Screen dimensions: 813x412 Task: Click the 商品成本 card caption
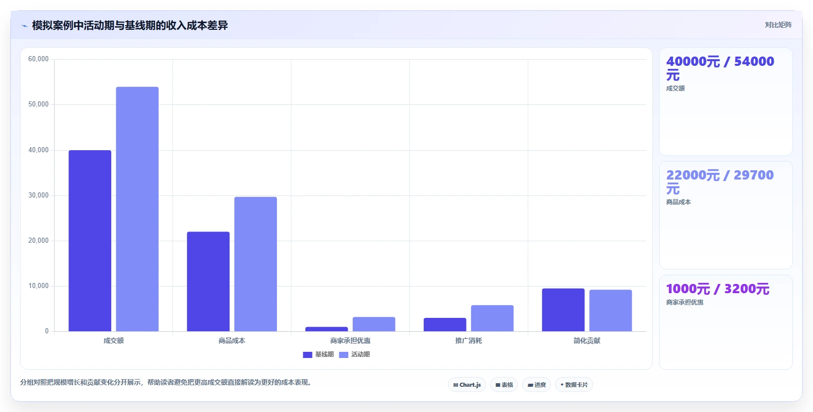coord(679,202)
